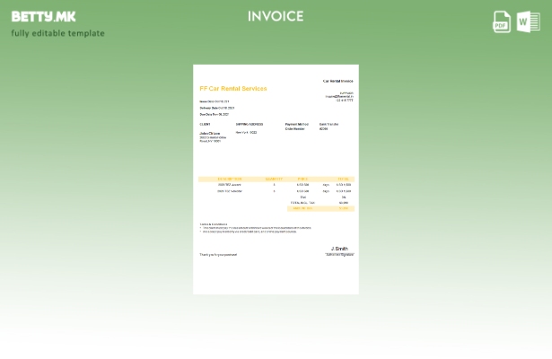Click the CLIENT label in invoice
This screenshot has width=552, height=359.
pos(205,125)
